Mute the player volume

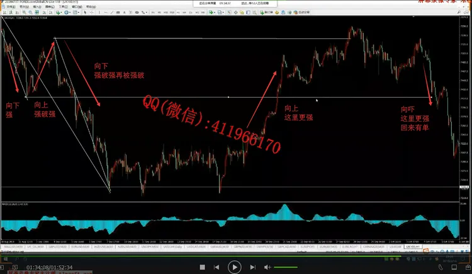(267, 267)
